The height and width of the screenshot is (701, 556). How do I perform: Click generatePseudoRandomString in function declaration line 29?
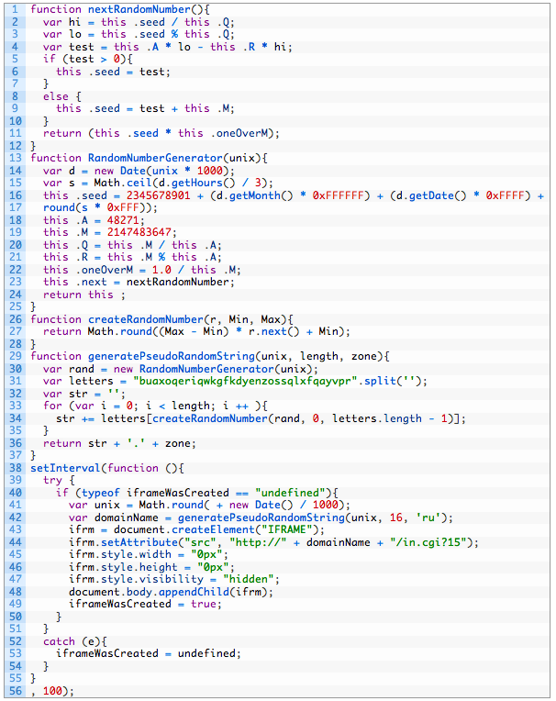172,356
